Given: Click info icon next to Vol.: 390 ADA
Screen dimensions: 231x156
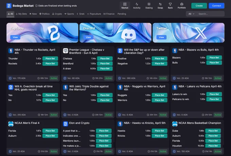Looking at the screenshot, I should pos(120,78).
